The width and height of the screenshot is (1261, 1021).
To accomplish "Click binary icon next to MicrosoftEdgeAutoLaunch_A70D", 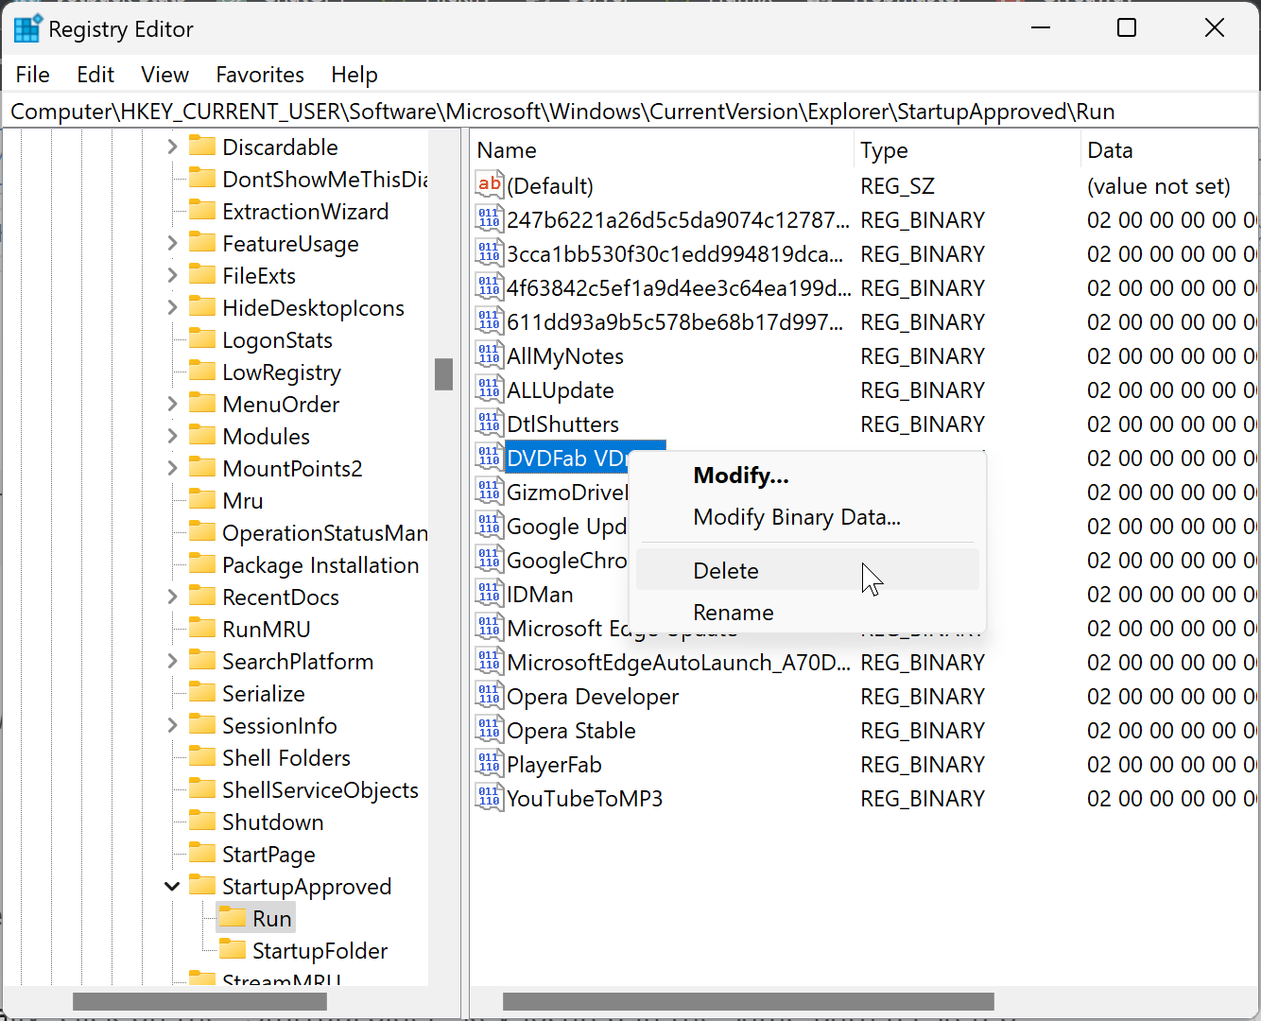I will 489,662.
